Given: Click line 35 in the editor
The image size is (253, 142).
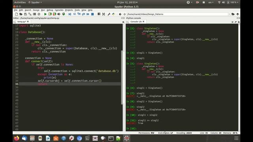Looking at the screenshot, I should pos(70,84).
